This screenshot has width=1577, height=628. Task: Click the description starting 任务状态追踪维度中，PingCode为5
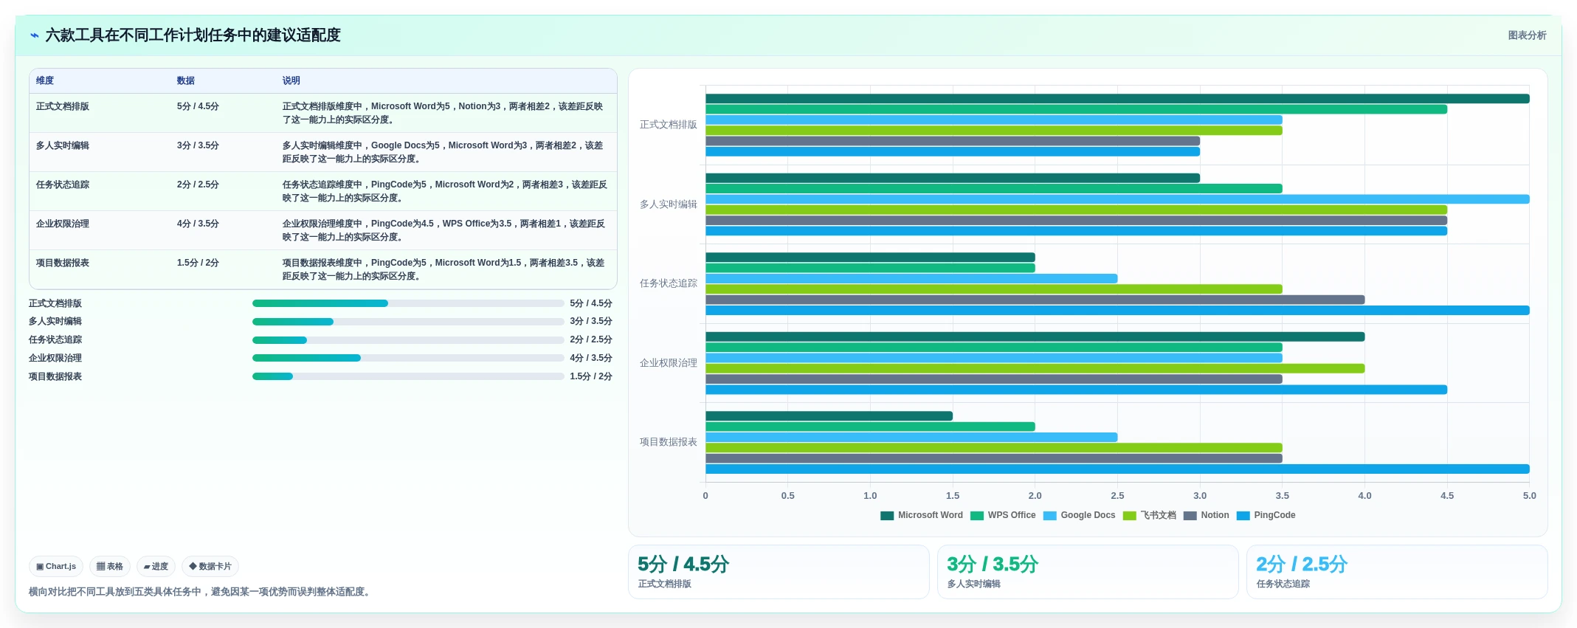445,191
